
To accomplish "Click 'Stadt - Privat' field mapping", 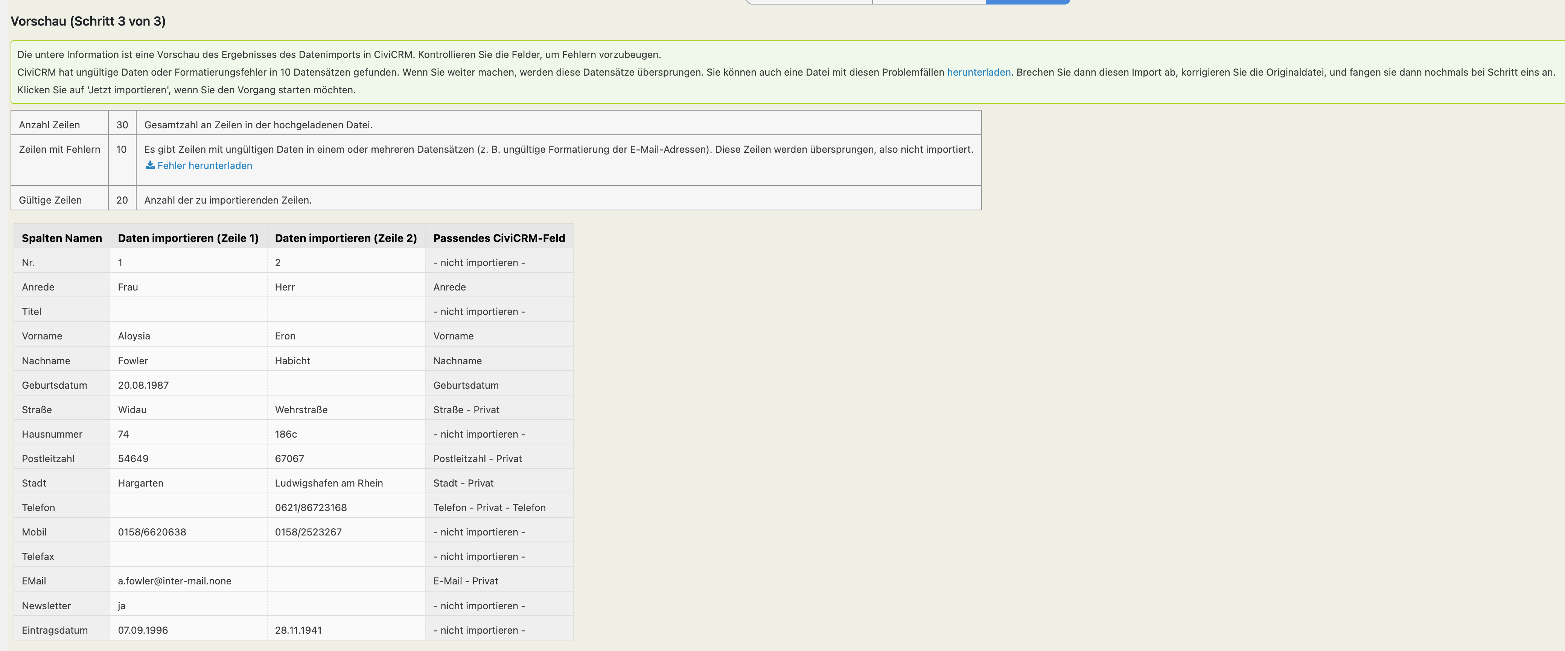I will coord(464,484).
